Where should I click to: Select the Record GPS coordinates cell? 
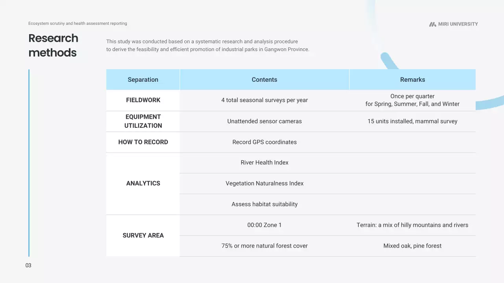point(264,142)
